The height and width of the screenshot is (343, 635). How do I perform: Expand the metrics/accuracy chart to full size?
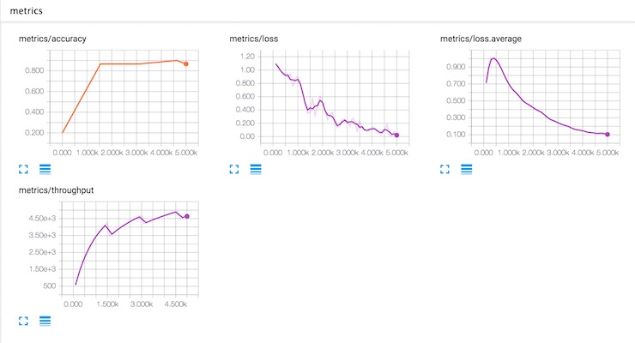(23, 169)
